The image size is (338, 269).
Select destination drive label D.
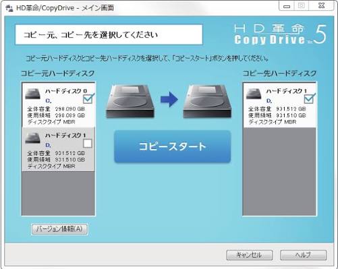[x=269, y=100]
